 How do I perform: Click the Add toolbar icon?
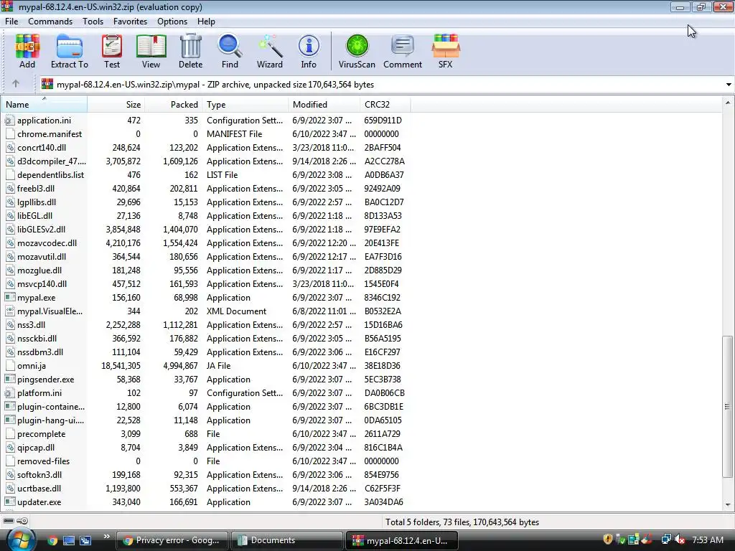[27, 52]
